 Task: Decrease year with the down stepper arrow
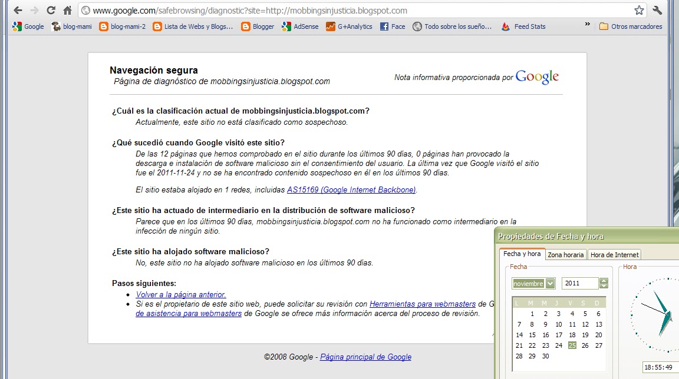604,286
